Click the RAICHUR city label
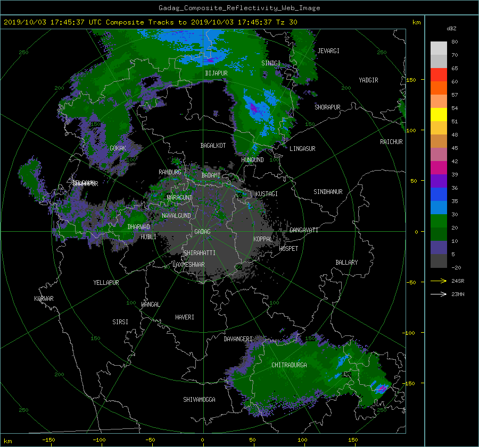Image resolution: width=479 pixels, height=447 pixels. pyautogui.click(x=391, y=142)
